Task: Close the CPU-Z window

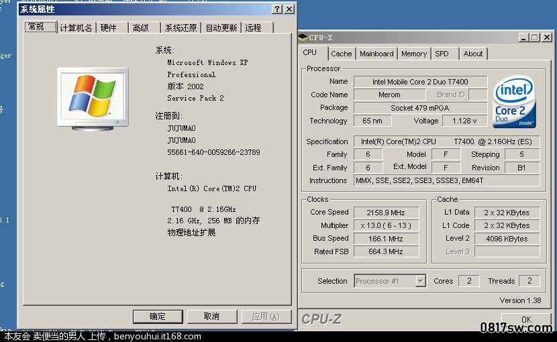Action: 547,38
